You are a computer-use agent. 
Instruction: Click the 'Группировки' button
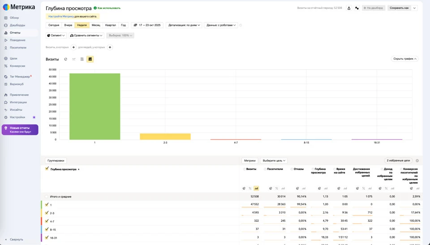(x=56, y=161)
